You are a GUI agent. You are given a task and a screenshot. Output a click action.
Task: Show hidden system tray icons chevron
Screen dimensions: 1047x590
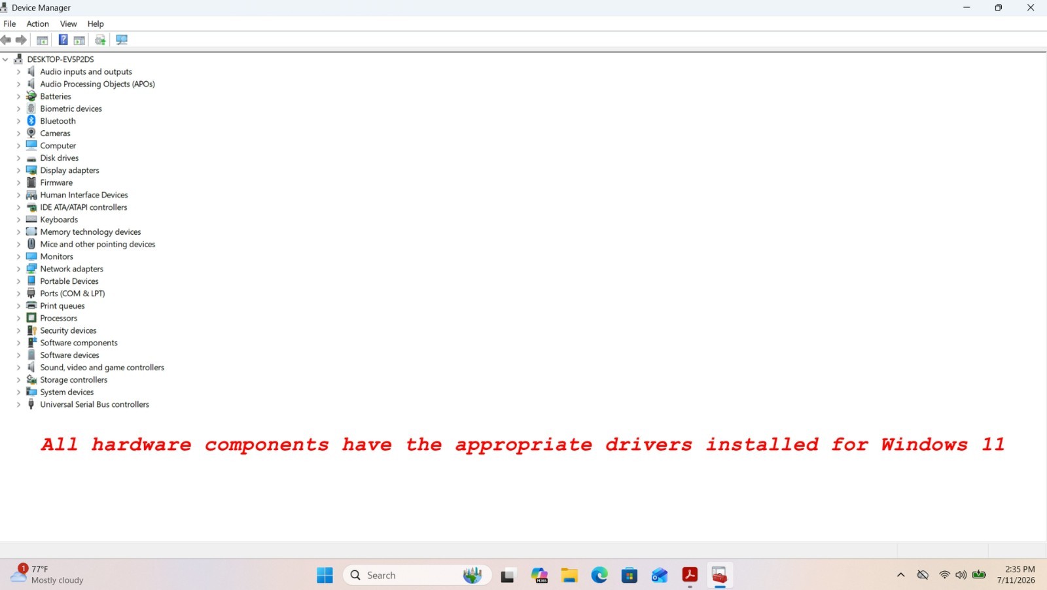tap(900, 575)
